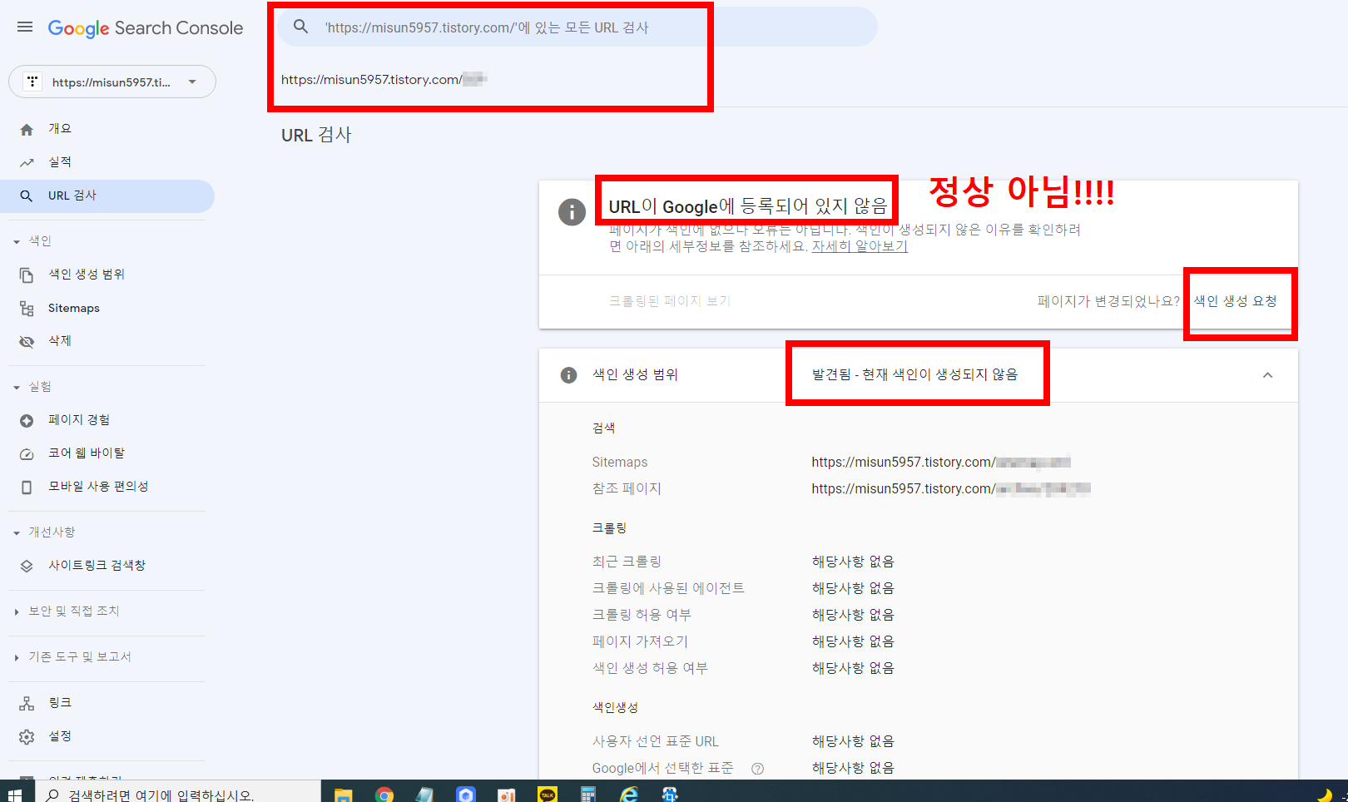Open Sitemaps in the sidebar
The width and height of the screenshot is (1348, 802).
[74, 308]
